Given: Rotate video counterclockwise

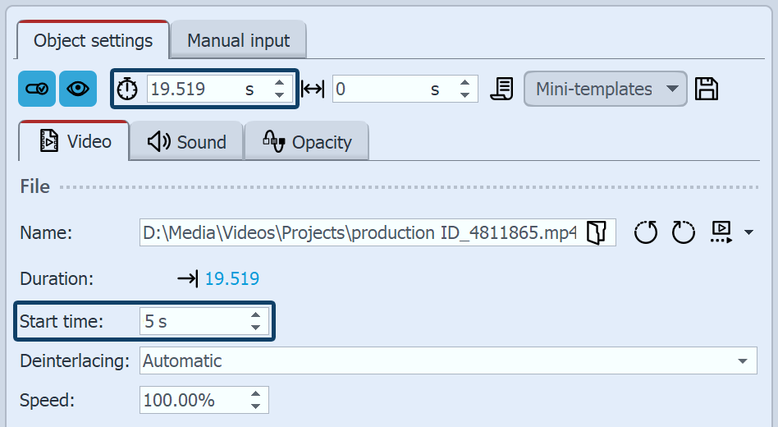Looking at the screenshot, I should click(x=646, y=232).
